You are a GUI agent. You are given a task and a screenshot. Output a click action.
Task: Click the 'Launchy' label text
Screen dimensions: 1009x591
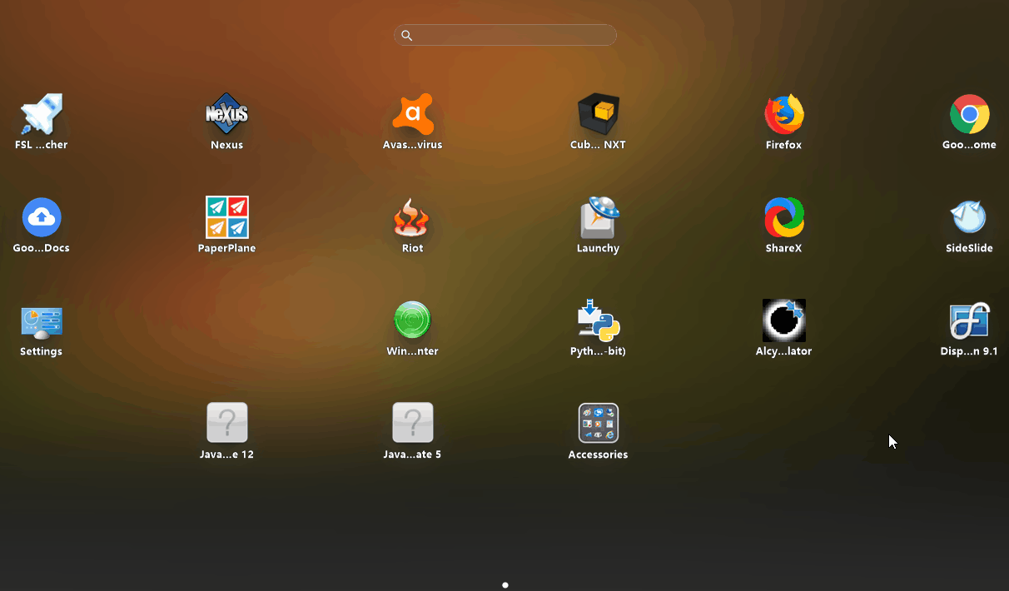599,248
